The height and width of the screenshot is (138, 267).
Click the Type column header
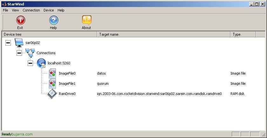243,34
